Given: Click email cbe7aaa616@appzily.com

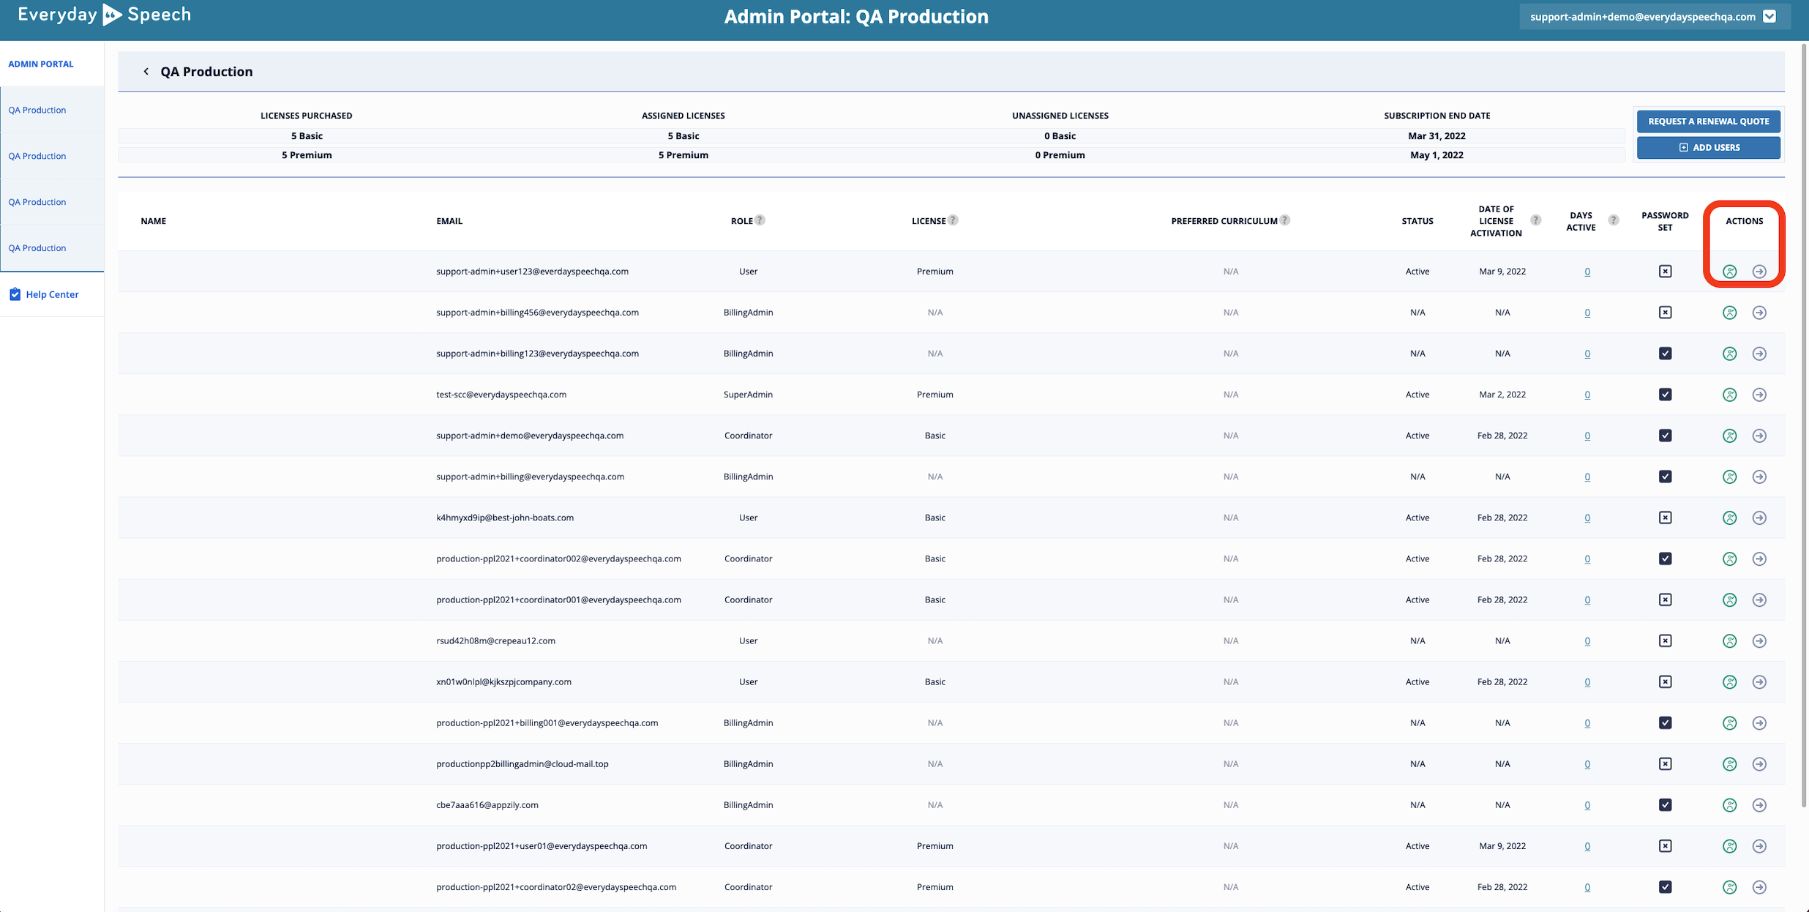Looking at the screenshot, I should (x=487, y=804).
